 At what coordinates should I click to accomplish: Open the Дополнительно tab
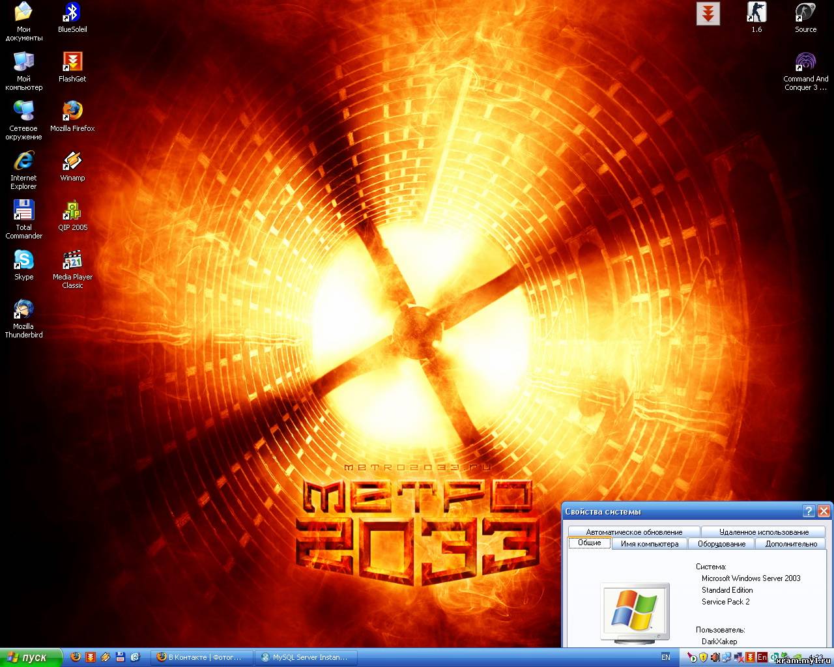[x=791, y=543]
